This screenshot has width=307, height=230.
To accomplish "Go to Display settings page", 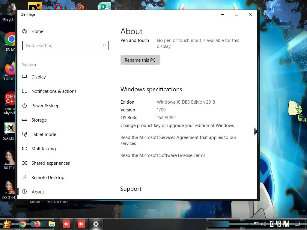I will point(39,77).
